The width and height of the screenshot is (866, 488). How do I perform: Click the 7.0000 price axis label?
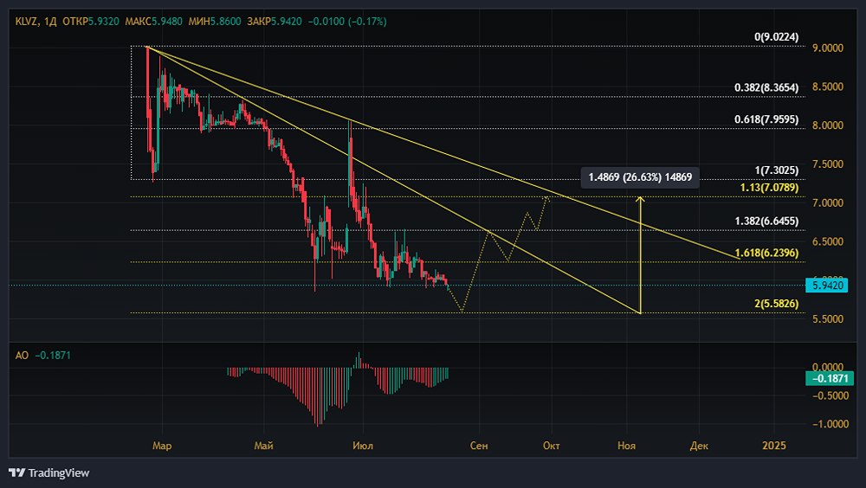pos(827,202)
